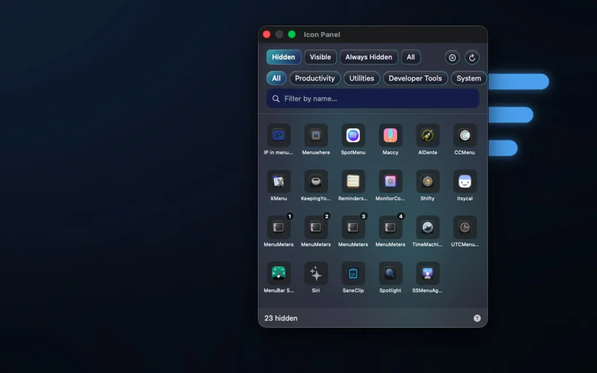Show All icons in the top tab row

click(x=411, y=57)
